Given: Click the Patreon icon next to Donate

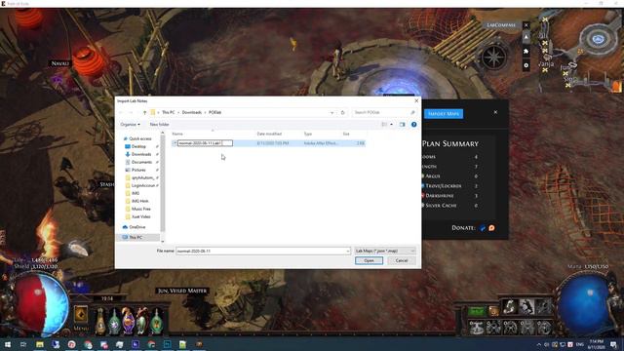Looking at the screenshot, I should coord(491,228).
